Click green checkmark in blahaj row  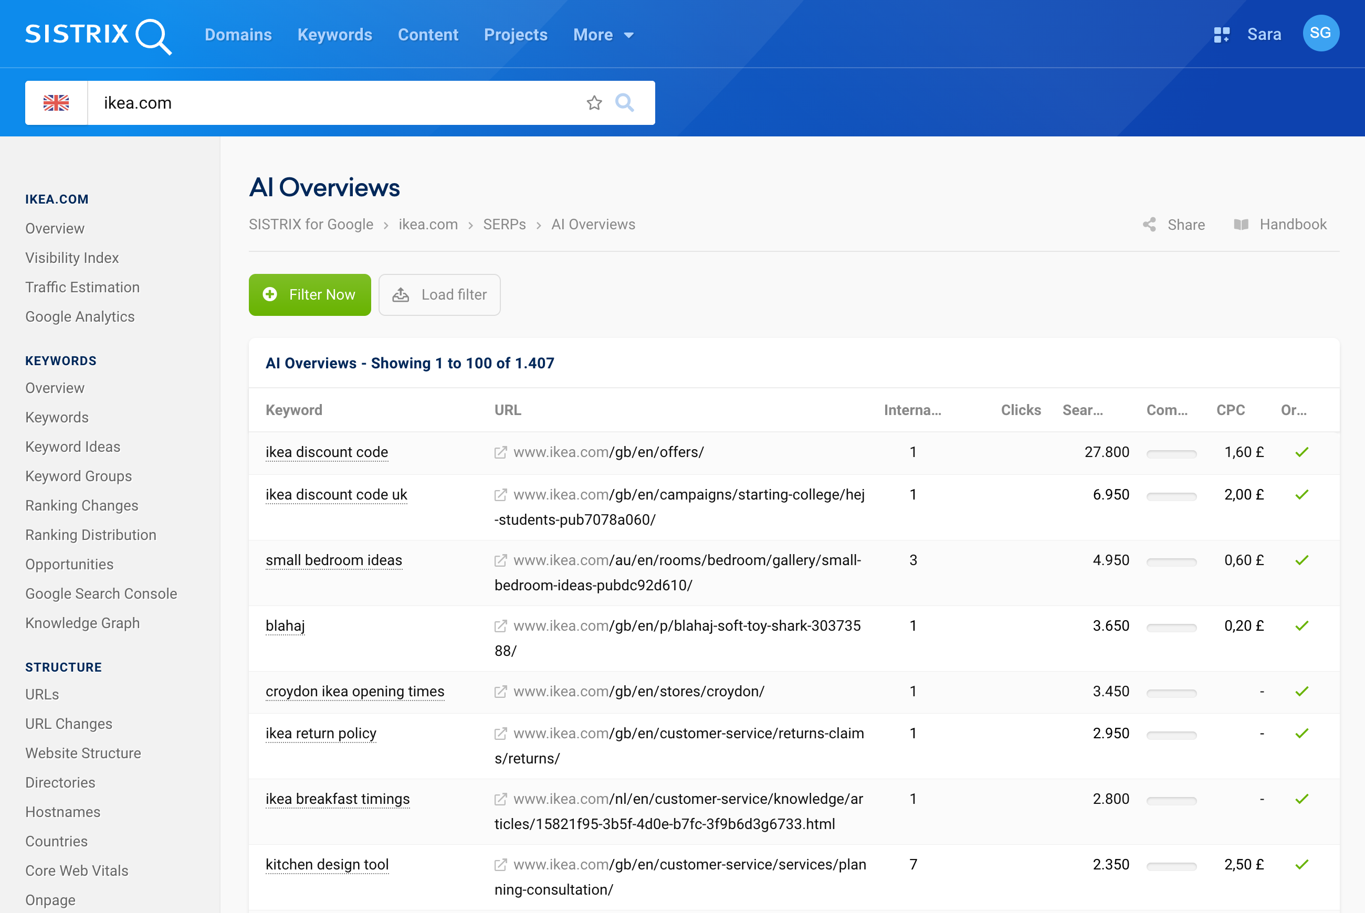tap(1302, 625)
